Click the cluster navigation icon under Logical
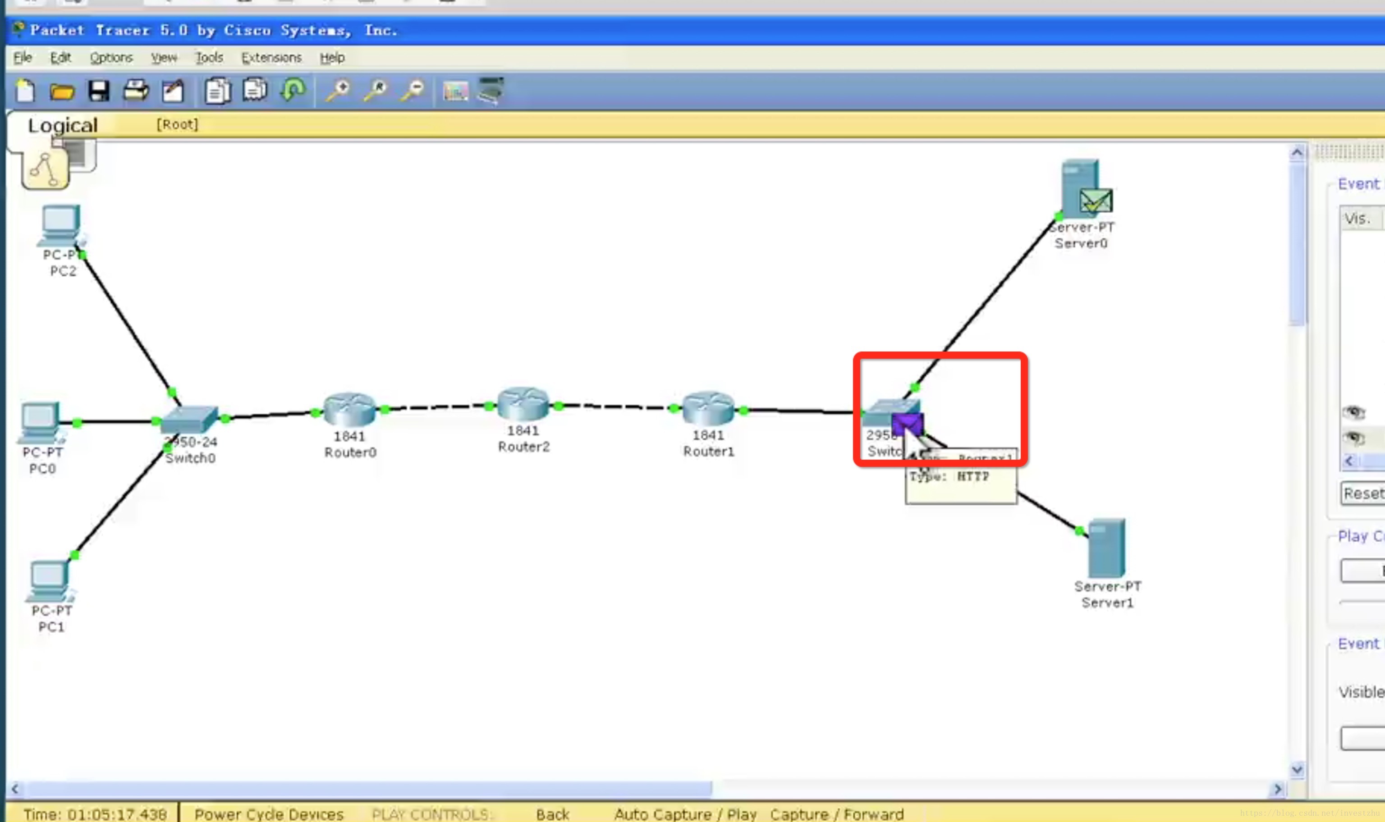1385x822 pixels. [x=46, y=169]
